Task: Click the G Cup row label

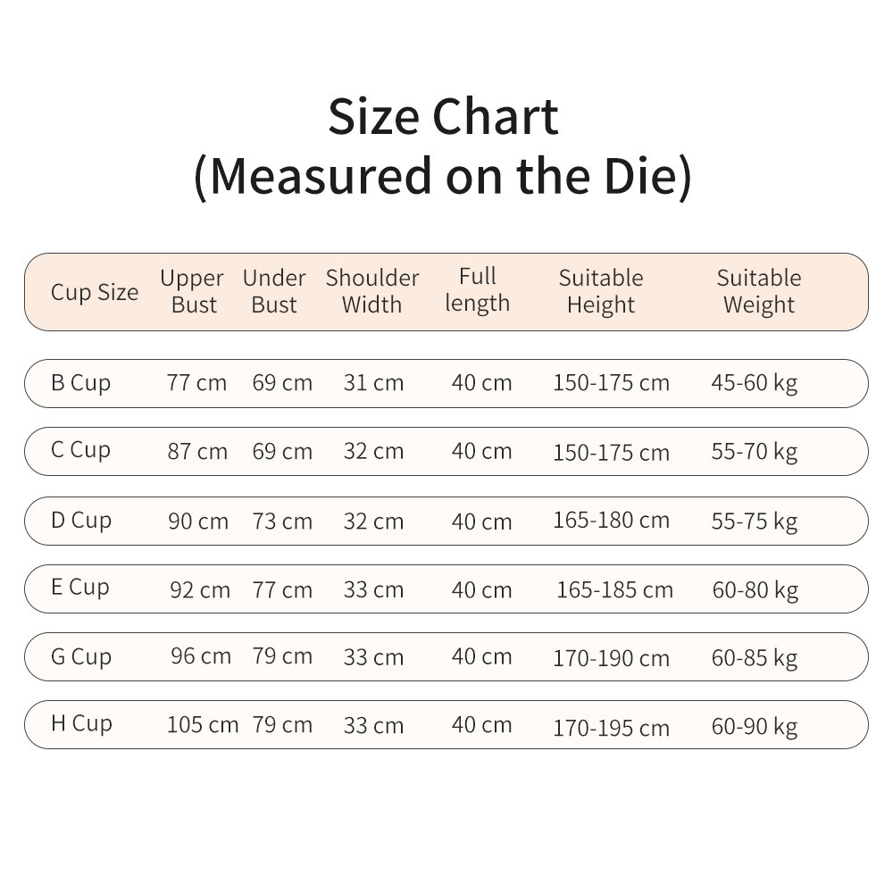Action: click(x=81, y=657)
